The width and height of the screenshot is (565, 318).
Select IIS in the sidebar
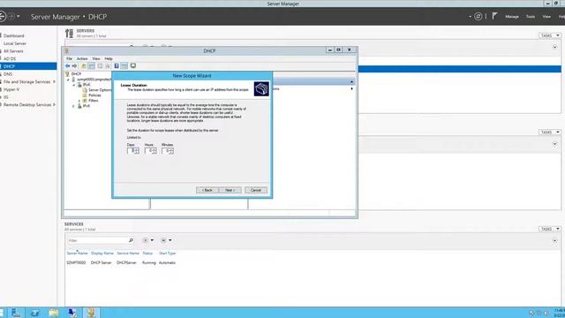pos(6,97)
